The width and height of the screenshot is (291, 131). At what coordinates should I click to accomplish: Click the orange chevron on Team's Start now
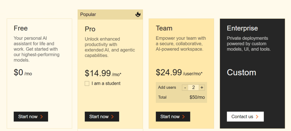click(184, 117)
